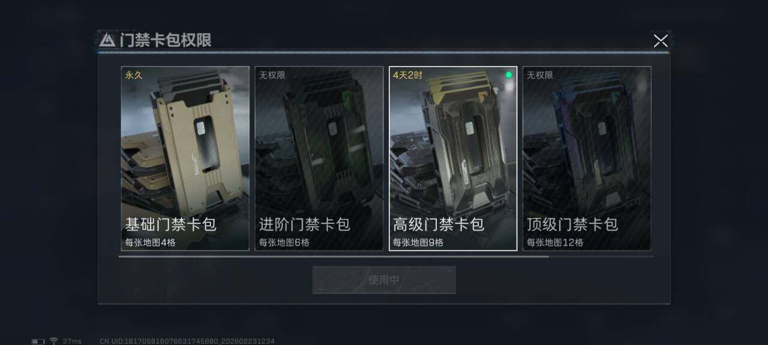
Task: Click the battery icon in status bar
Action: pyautogui.click(x=38, y=341)
